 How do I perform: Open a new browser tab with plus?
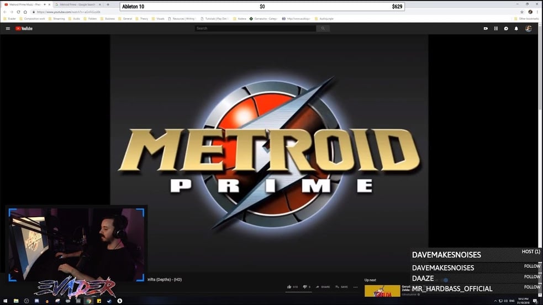point(108,4)
